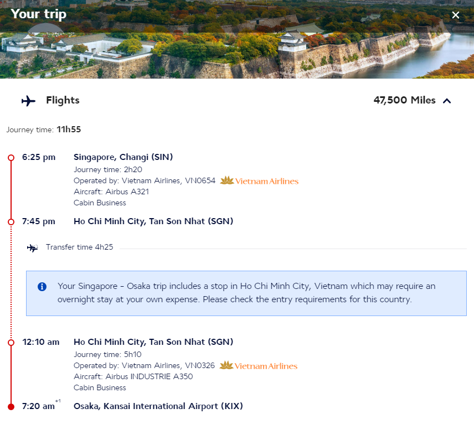Viewport: 474px width, 424px height.
Task: Close the Your trip panel
Action: (456, 15)
